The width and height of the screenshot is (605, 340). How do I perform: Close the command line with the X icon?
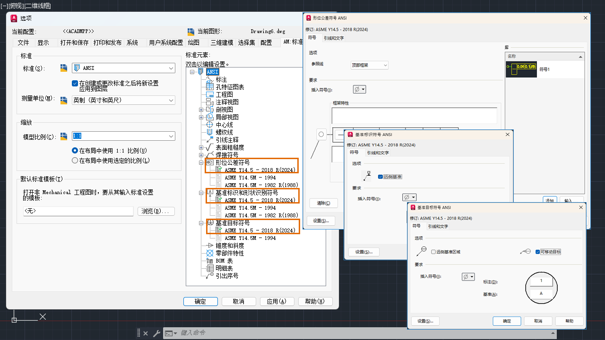(x=145, y=333)
